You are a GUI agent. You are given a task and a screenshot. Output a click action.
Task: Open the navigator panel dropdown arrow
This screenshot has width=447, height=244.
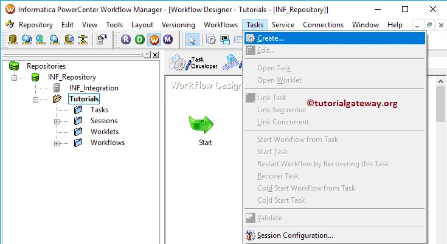[147, 55]
